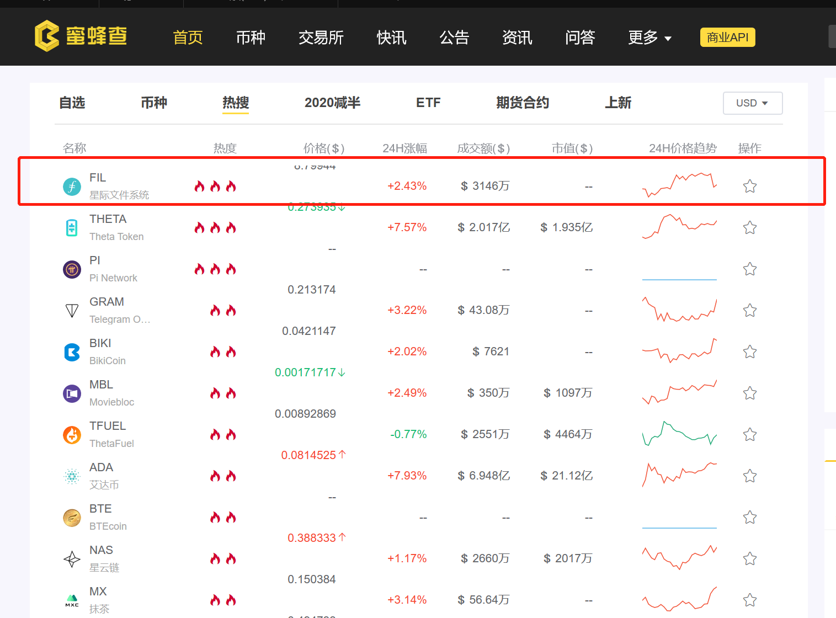
Task: Click the 价格($) column header
Action: tap(324, 148)
